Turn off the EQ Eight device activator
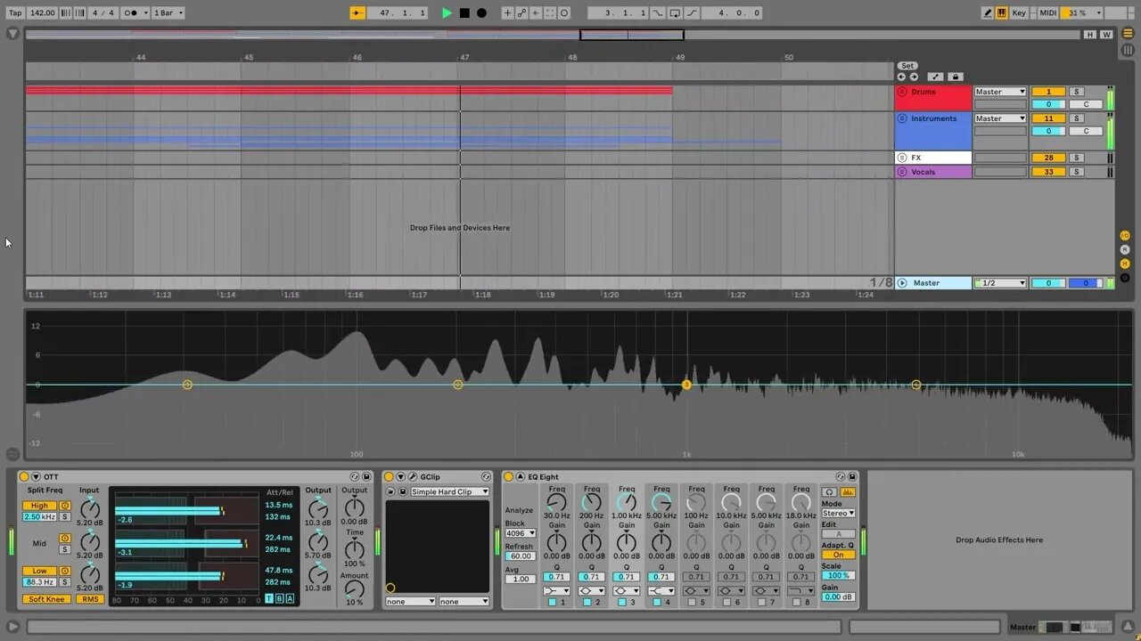The height and width of the screenshot is (641, 1141). pos(508,477)
